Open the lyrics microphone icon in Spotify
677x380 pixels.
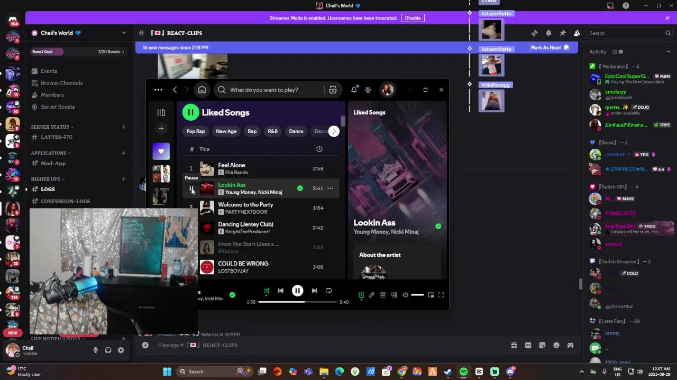click(x=372, y=295)
